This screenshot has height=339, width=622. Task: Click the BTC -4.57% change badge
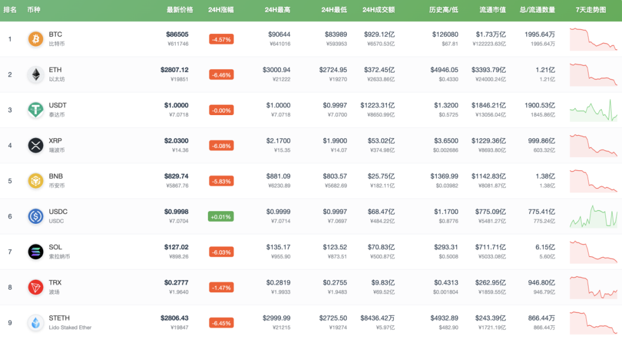tap(221, 40)
